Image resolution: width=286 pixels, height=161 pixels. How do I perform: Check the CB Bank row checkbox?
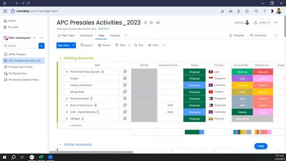tap(61, 119)
